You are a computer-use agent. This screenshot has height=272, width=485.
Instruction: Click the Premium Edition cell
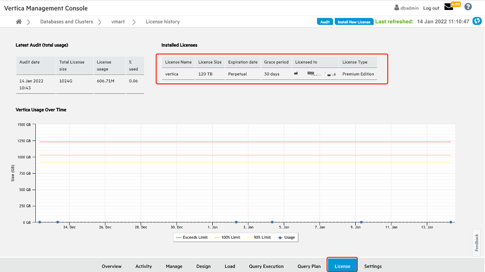click(358, 74)
